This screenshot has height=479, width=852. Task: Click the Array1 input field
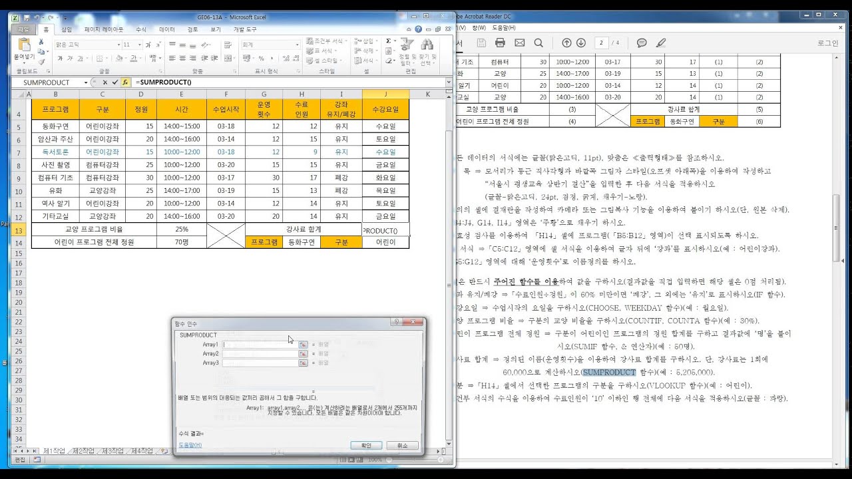point(260,345)
